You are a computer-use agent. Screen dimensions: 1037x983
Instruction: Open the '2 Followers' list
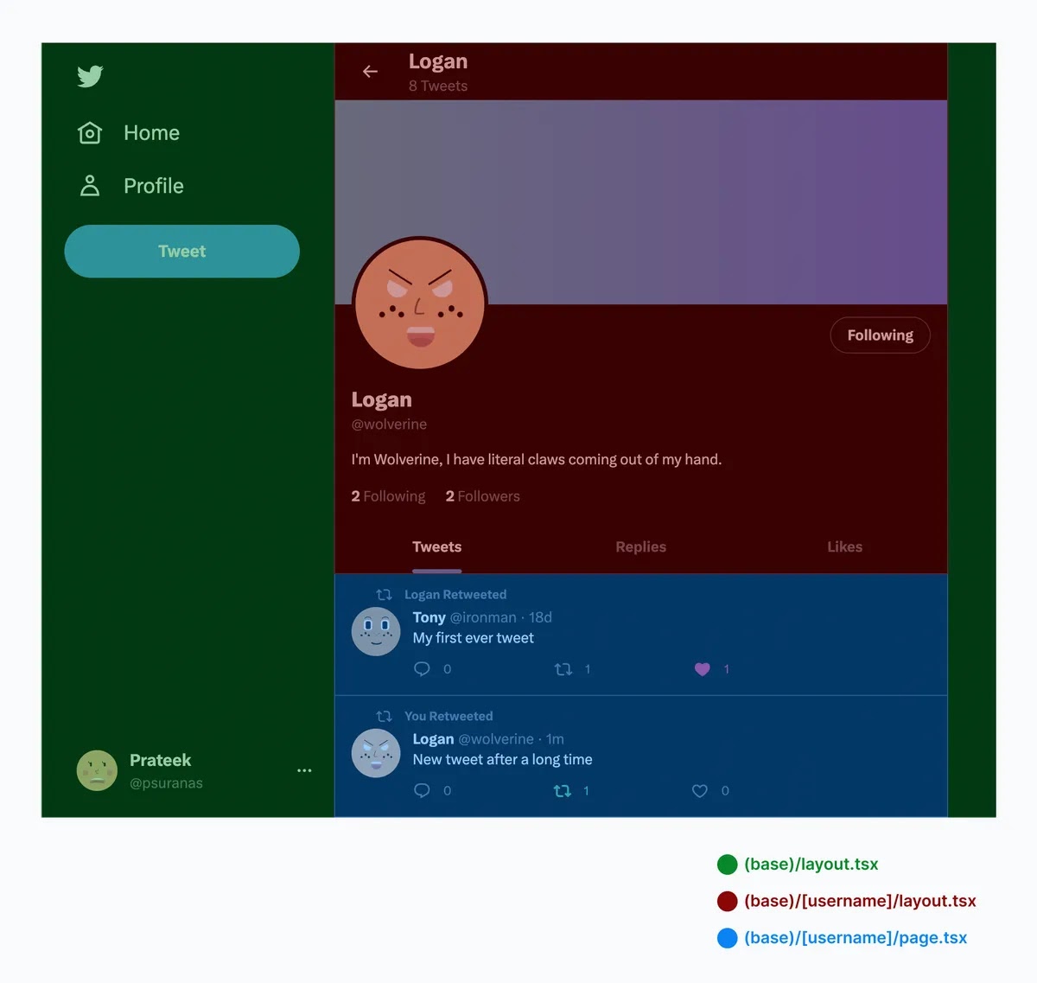[x=482, y=496]
